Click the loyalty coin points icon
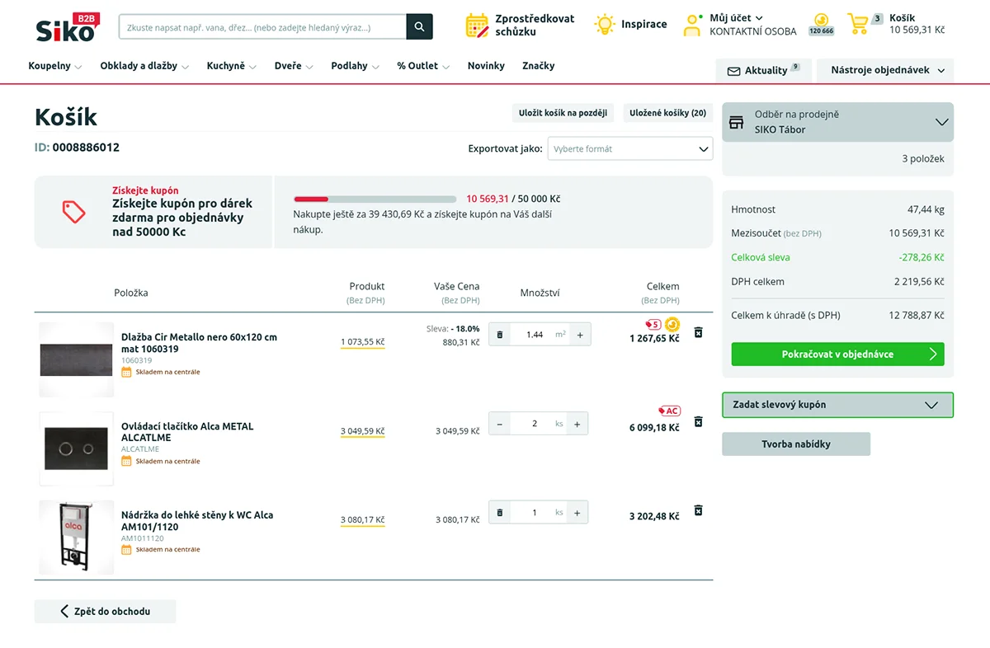Viewport: 990px width, 648px height. (x=821, y=20)
